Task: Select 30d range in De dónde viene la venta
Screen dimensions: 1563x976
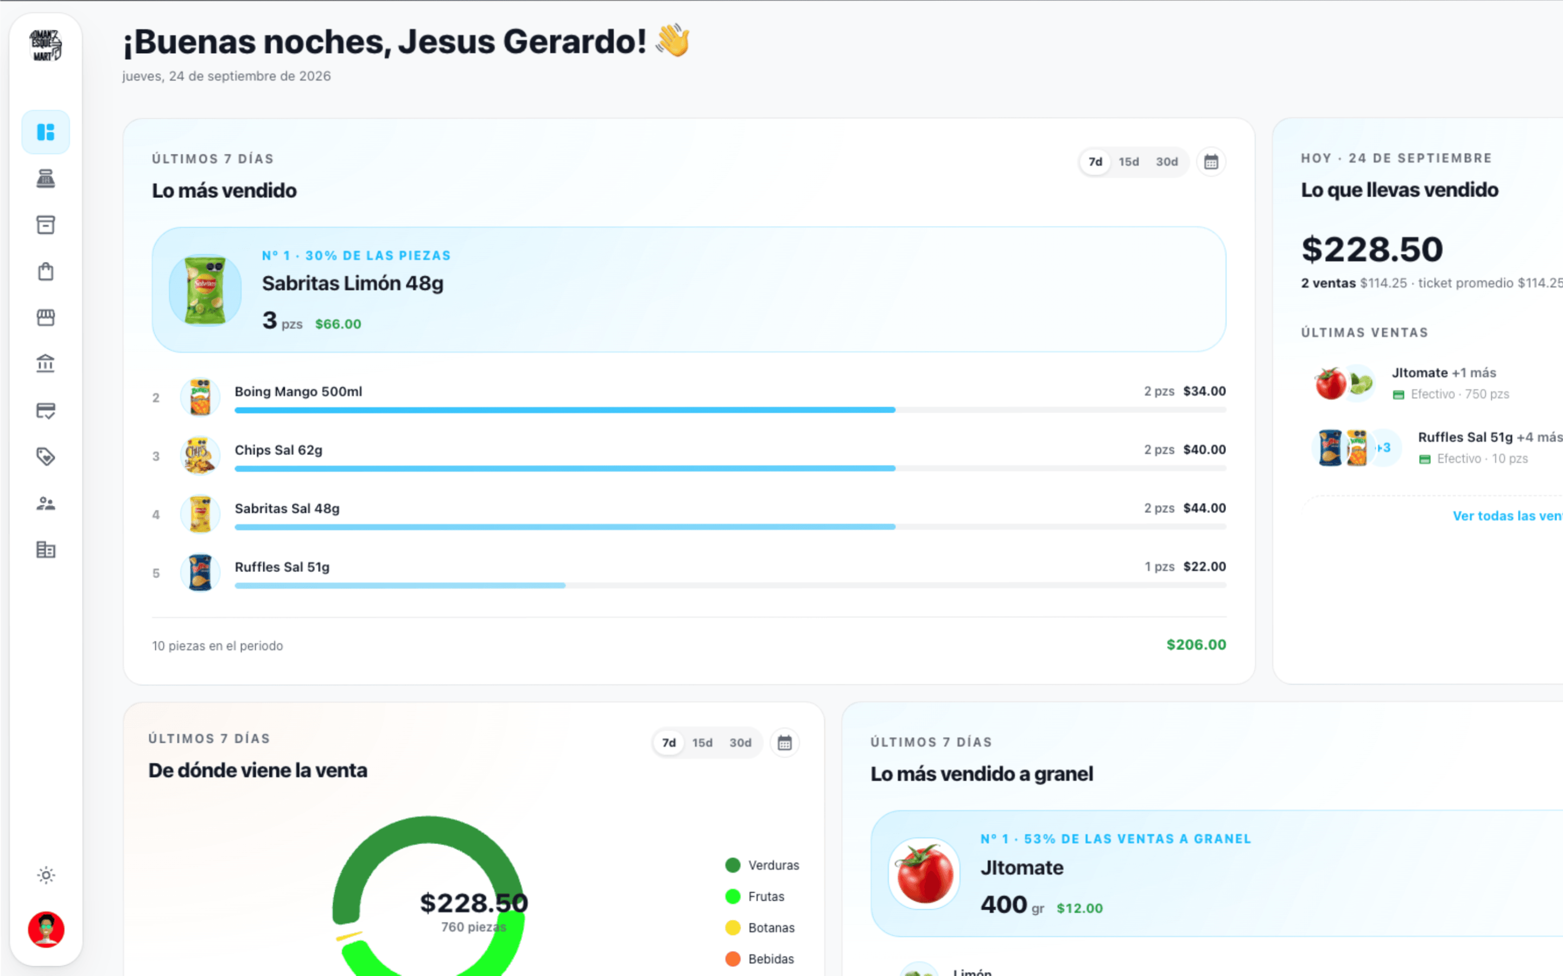Action: point(741,743)
